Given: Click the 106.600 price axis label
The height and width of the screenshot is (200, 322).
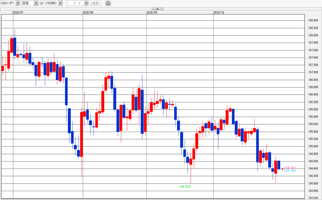Looking at the screenshot, I should click(313, 87).
